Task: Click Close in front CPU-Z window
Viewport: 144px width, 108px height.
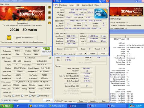Action: click(103, 54)
